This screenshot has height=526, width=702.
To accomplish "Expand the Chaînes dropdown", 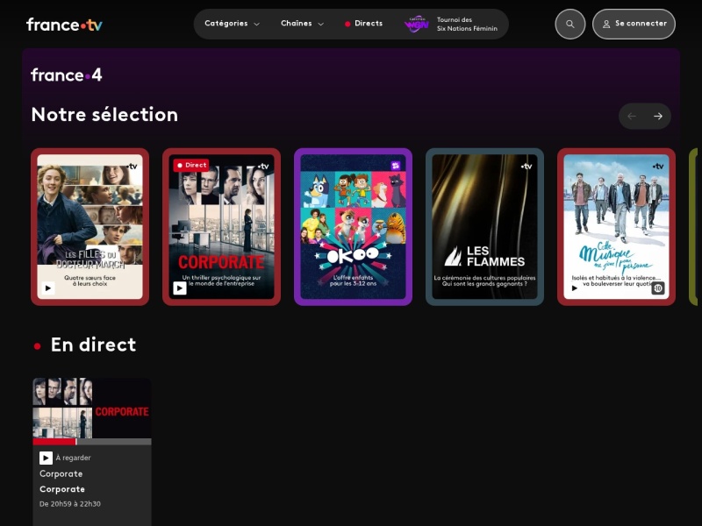I will [x=302, y=24].
